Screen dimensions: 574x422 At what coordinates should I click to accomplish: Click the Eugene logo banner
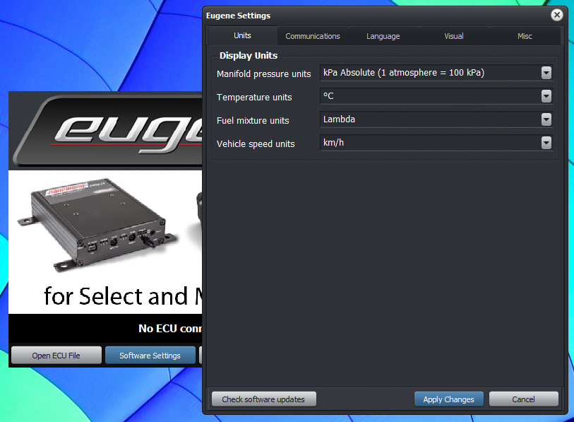(x=107, y=131)
